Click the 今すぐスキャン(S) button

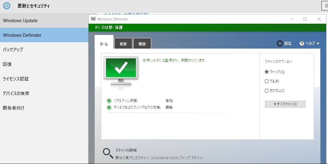tap(285, 104)
